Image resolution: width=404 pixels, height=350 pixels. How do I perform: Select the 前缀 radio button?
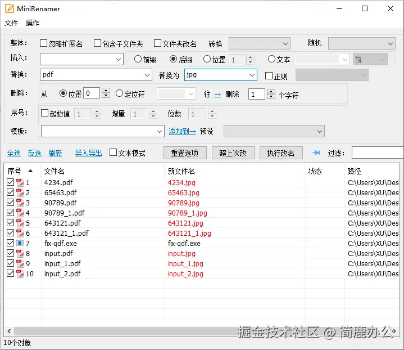point(138,59)
